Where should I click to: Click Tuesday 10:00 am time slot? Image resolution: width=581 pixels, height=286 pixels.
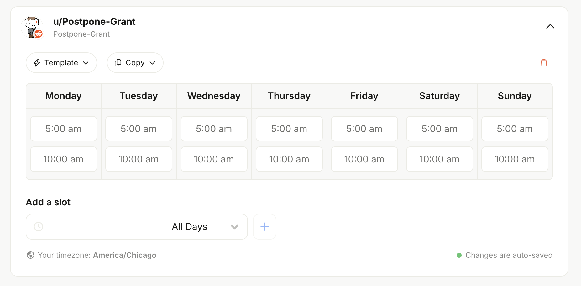click(139, 159)
